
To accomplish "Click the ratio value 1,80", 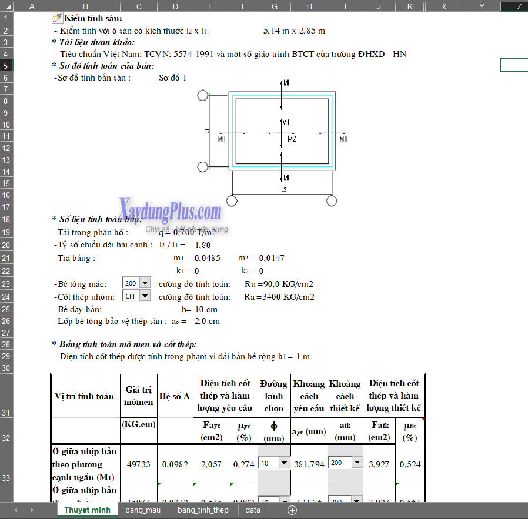I will tap(203, 245).
